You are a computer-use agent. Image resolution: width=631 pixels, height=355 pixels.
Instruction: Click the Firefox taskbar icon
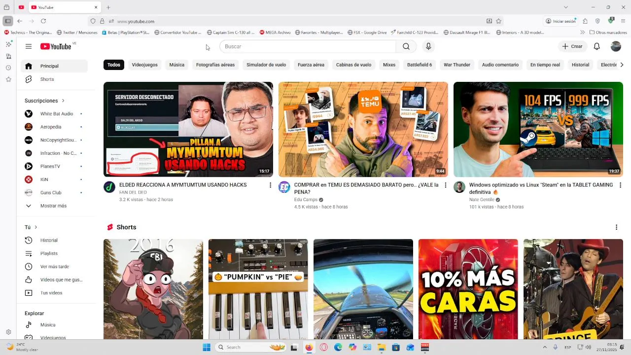click(x=309, y=347)
